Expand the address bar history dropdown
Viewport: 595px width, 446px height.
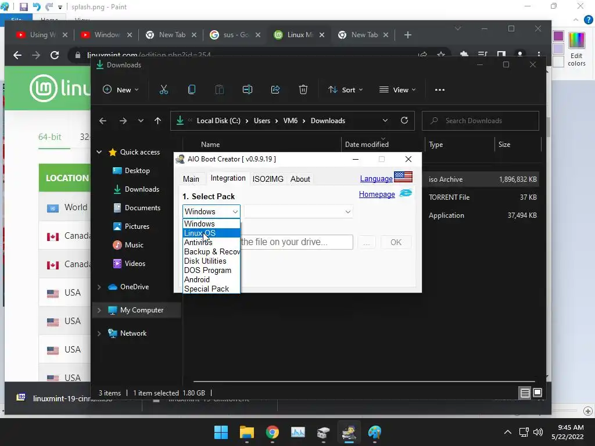(385, 121)
